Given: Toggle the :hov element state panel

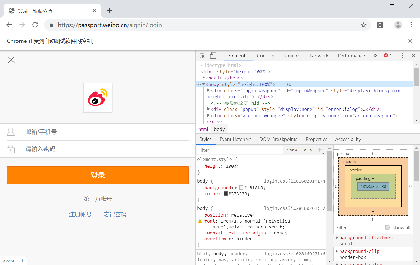Looking at the screenshot, I should pos(292,150).
